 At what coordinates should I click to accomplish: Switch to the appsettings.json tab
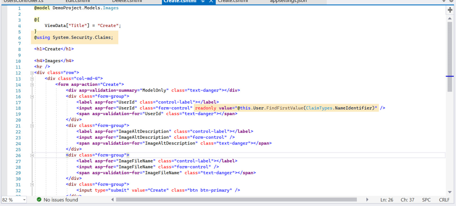pos(288,2)
